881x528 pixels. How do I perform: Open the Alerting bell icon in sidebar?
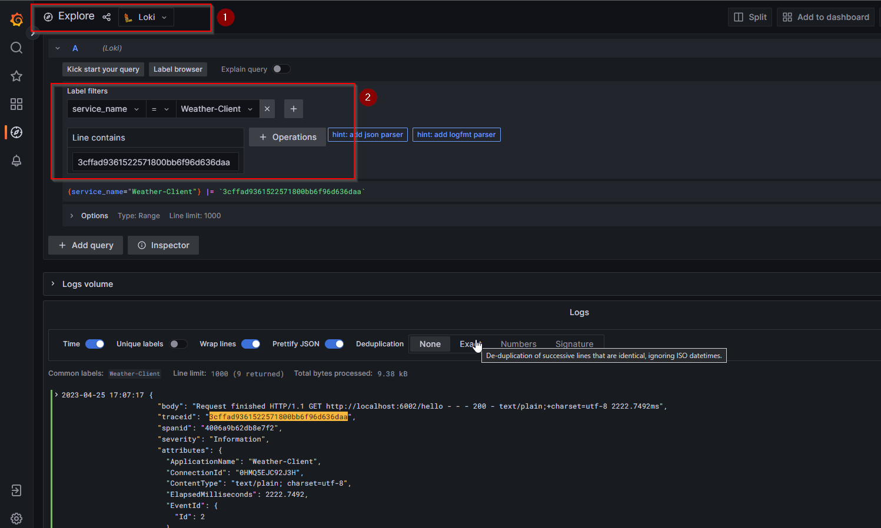click(x=16, y=161)
